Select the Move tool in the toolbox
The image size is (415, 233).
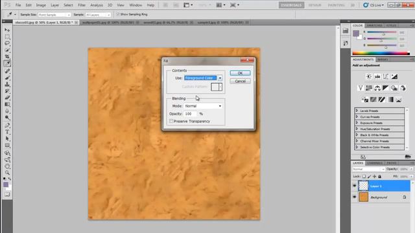[x=7, y=30]
